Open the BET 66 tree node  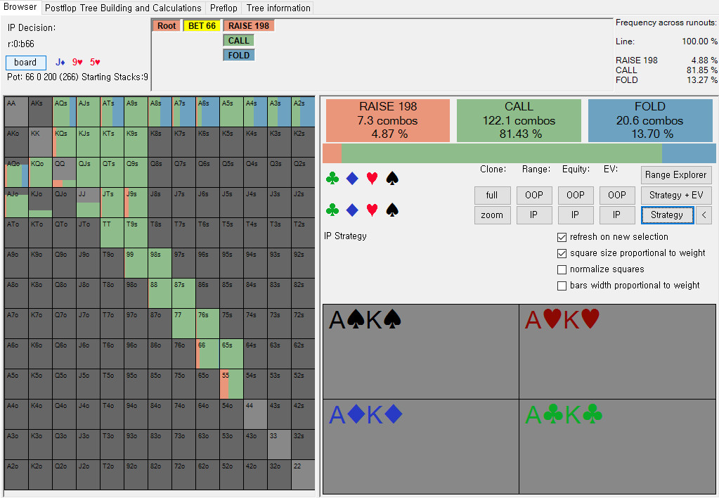tap(201, 26)
